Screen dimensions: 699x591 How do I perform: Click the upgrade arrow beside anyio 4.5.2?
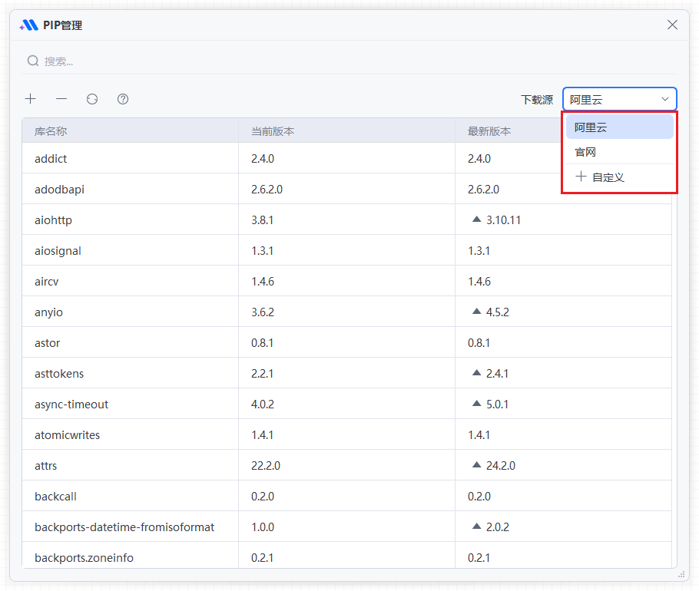click(476, 312)
